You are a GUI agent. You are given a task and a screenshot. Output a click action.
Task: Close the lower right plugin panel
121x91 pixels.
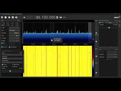117,49
